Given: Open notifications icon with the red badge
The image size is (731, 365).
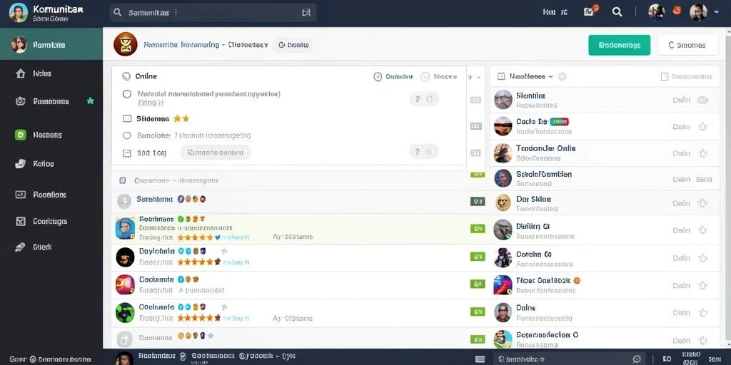Looking at the screenshot, I should pos(590,11).
